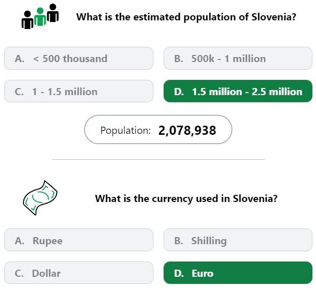Select option D, 1.5 million - 2.5 million
The image size is (316, 290).
[x=238, y=91]
